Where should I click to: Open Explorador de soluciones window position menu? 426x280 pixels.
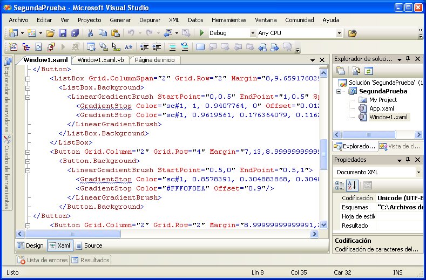(400, 59)
